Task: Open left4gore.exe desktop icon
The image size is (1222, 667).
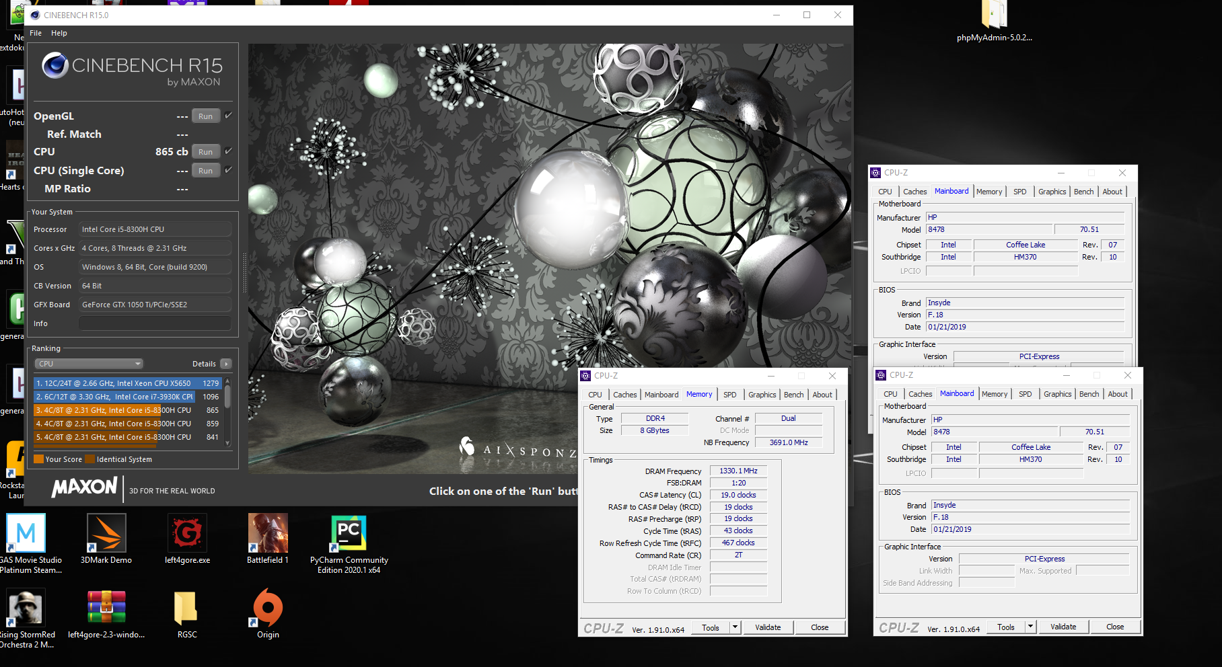Action: click(187, 539)
